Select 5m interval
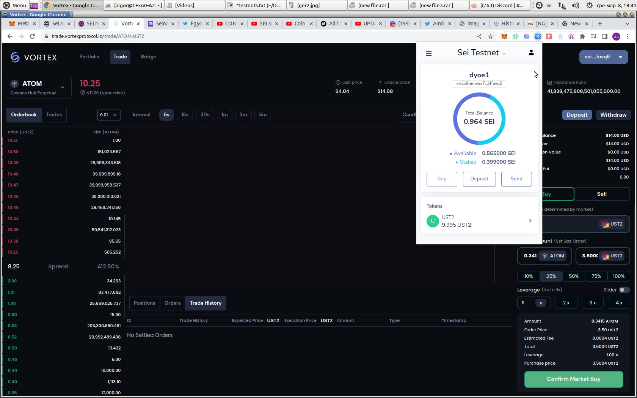The height and width of the screenshot is (398, 637). (x=263, y=115)
